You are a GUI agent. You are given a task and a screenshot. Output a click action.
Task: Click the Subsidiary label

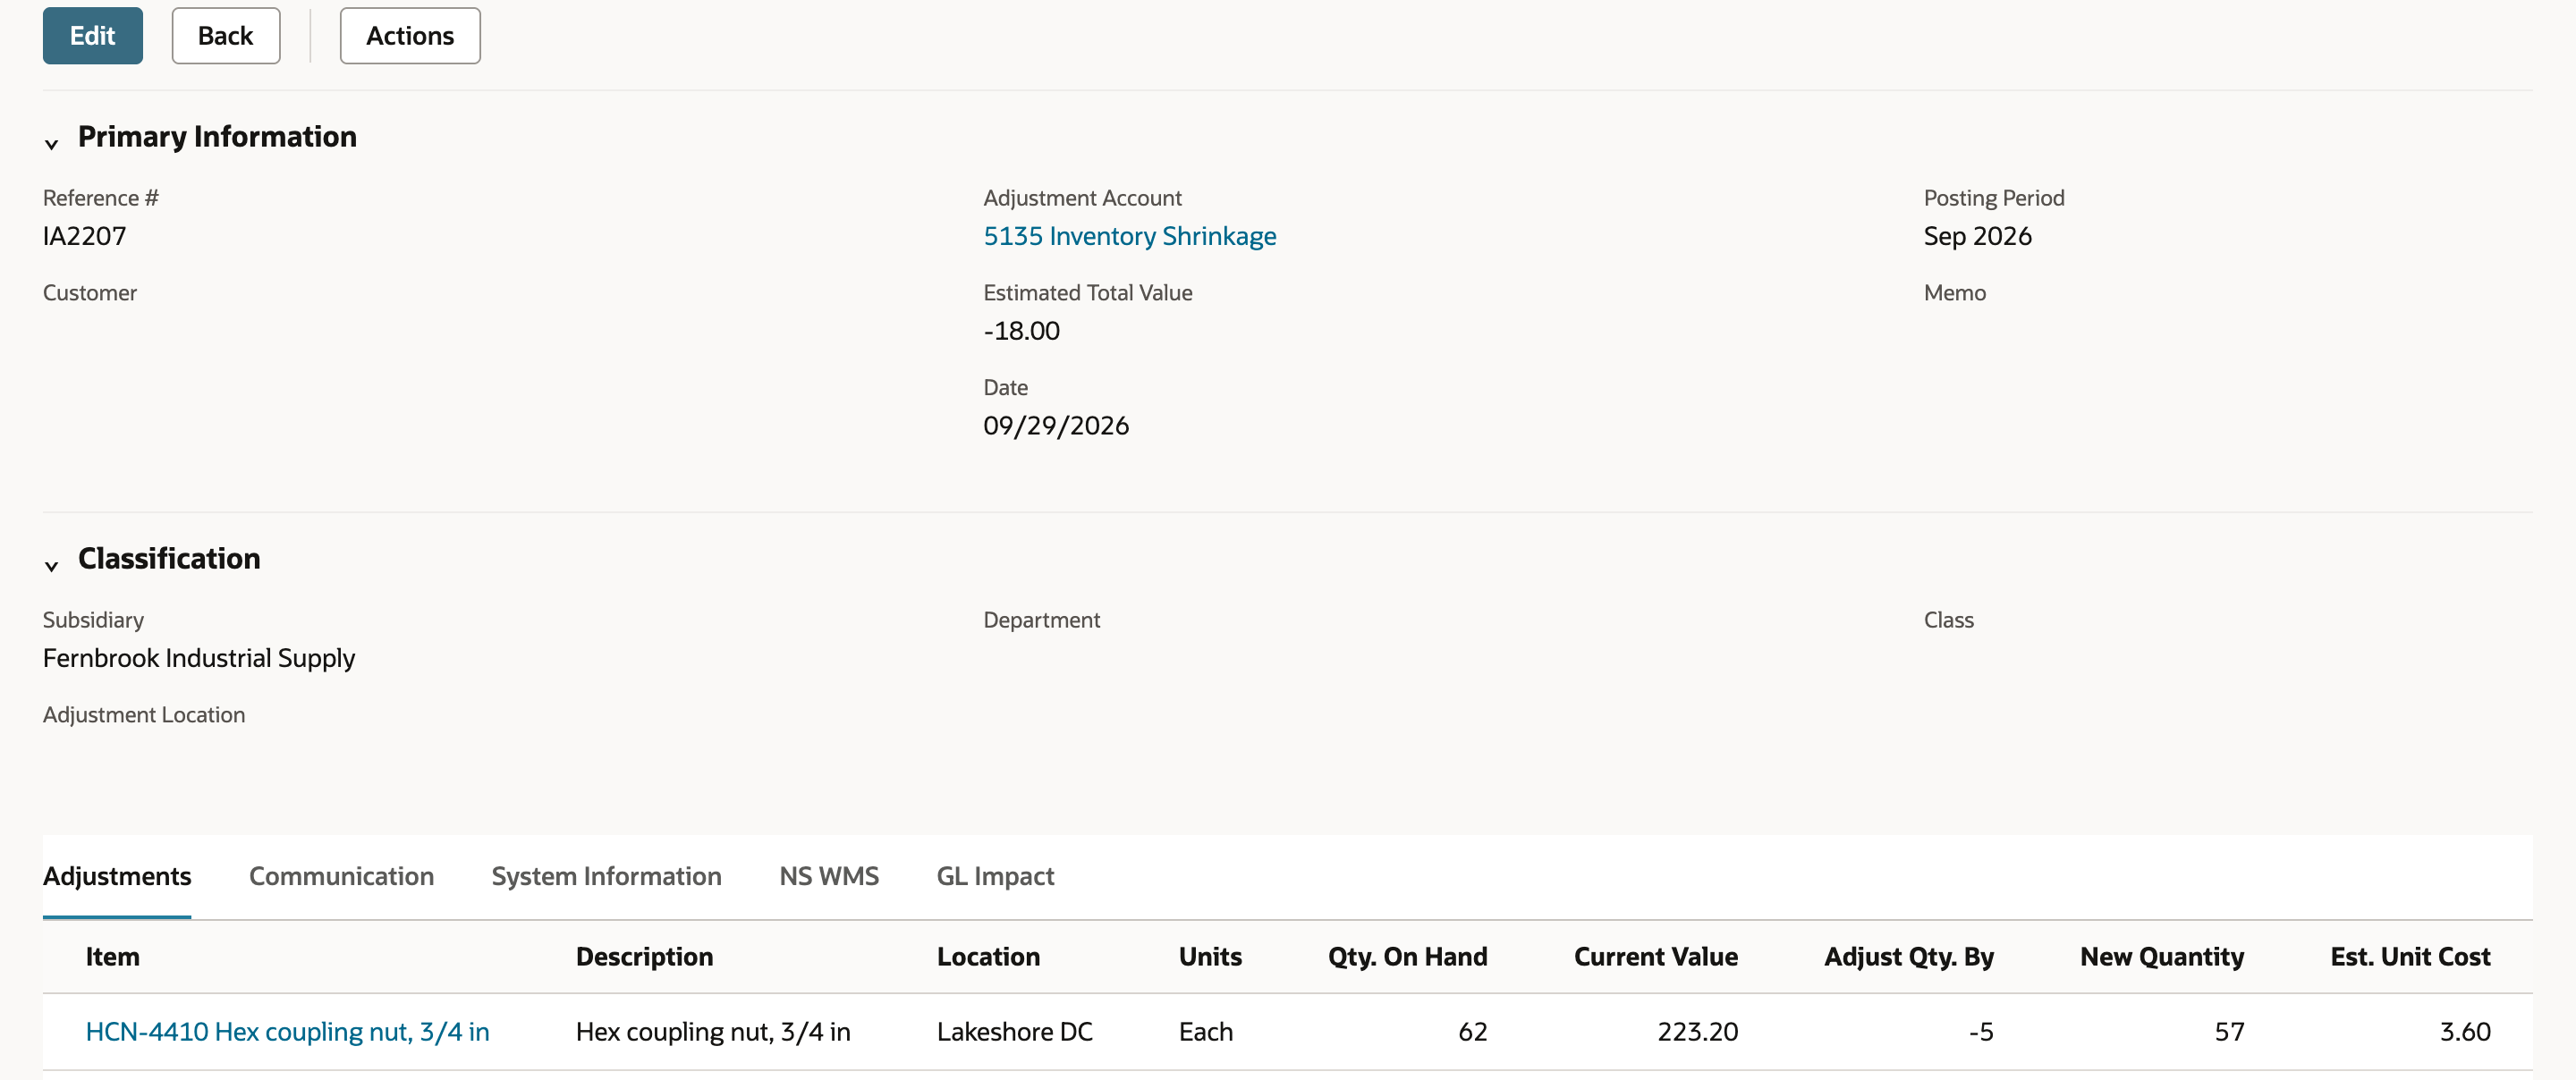click(93, 620)
